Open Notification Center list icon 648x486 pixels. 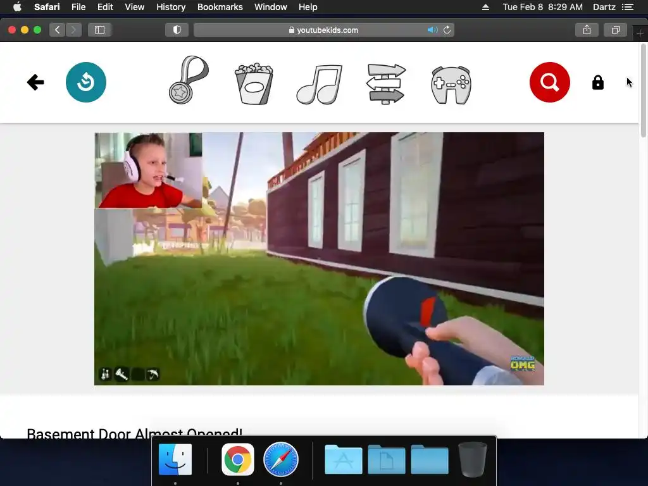tap(628, 7)
